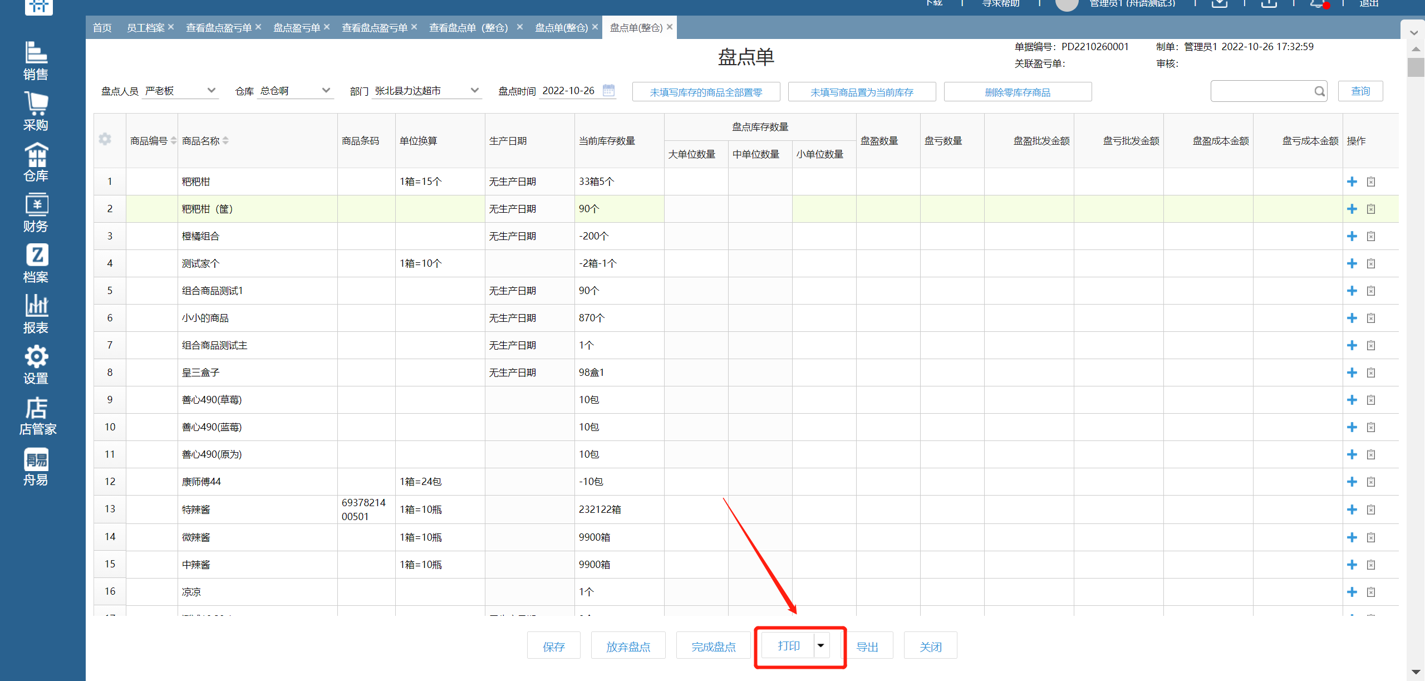The height and width of the screenshot is (681, 1425).
Task: Click 删除零库存商品 button
Action: tap(1018, 92)
